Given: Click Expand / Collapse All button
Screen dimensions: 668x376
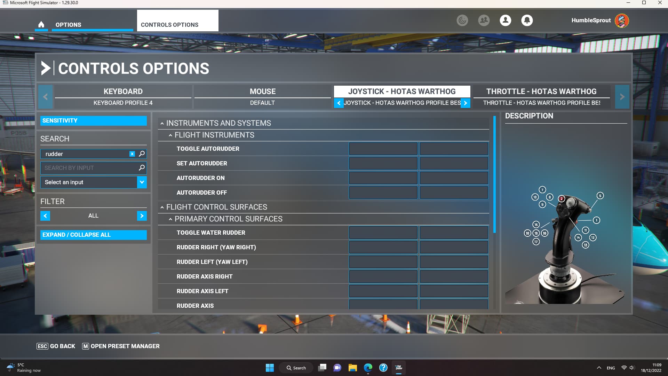Looking at the screenshot, I should pos(93,235).
